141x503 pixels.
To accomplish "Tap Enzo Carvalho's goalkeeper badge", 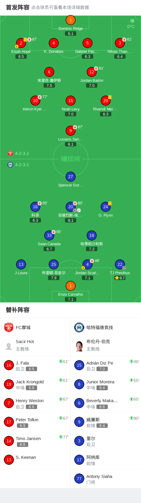I will pos(70,286).
